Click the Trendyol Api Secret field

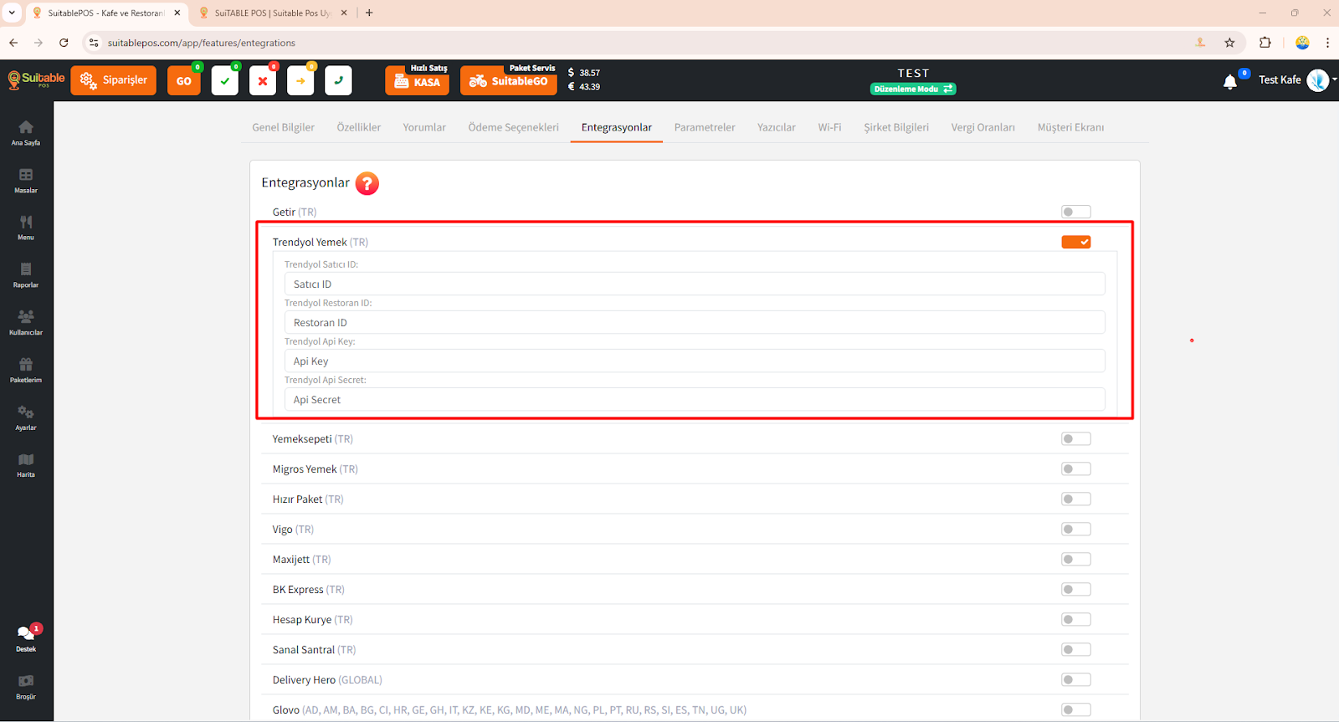695,399
